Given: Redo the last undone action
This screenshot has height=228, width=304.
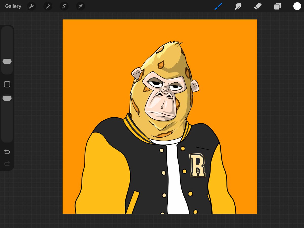Looking at the screenshot, I should point(7,164).
